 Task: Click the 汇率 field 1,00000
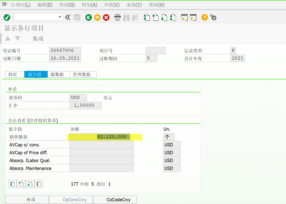coord(85,105)
